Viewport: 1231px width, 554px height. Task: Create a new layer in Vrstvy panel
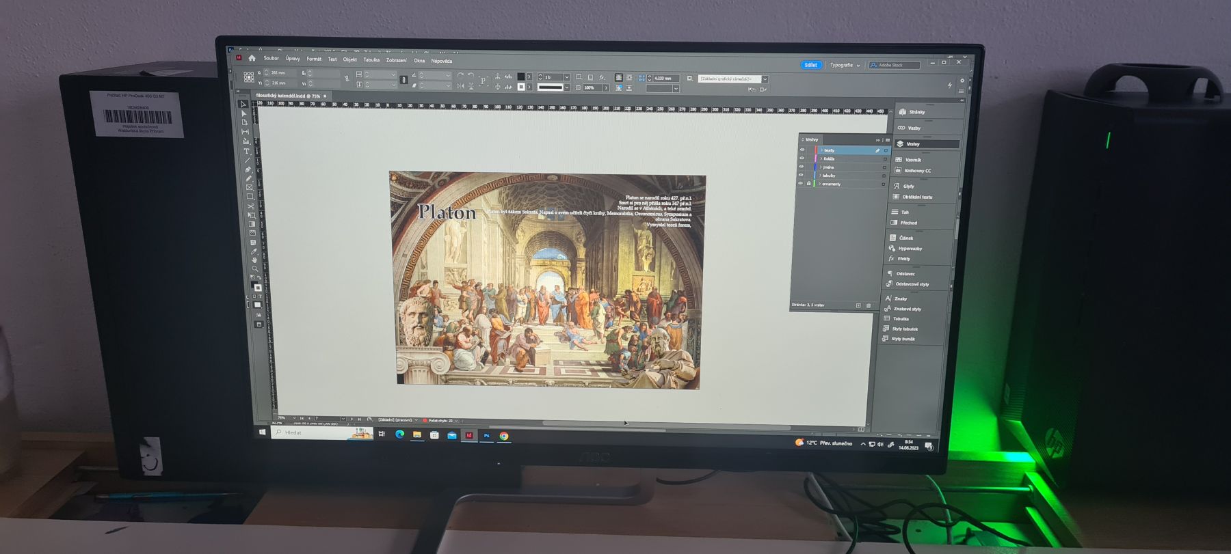[858, 305]
